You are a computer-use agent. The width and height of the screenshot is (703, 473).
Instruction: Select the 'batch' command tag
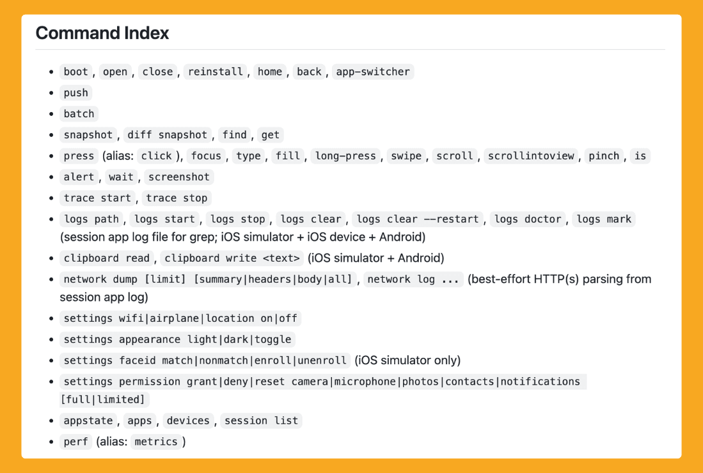pos(79,114)
